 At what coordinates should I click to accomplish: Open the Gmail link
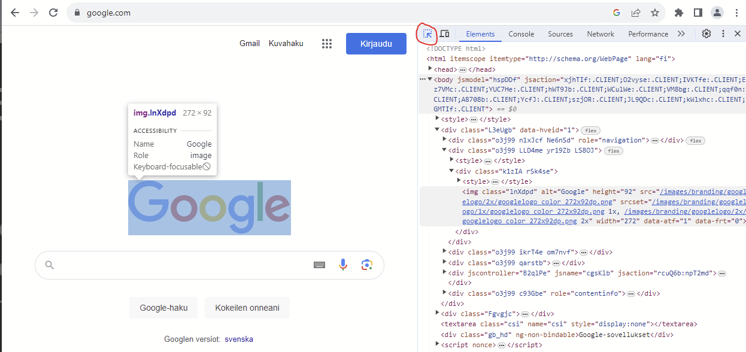pos(250,43)
